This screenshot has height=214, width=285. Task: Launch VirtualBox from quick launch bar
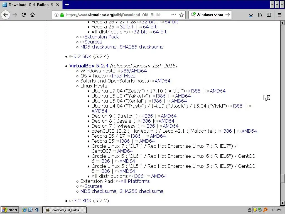[37, 210]
